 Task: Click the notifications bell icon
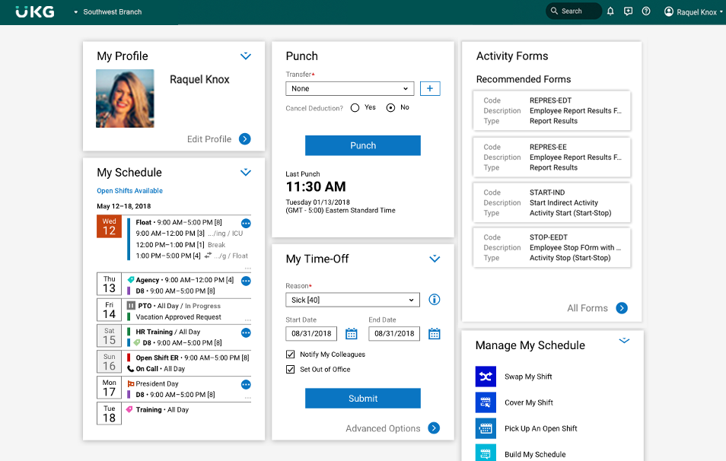tap(610, 11)
